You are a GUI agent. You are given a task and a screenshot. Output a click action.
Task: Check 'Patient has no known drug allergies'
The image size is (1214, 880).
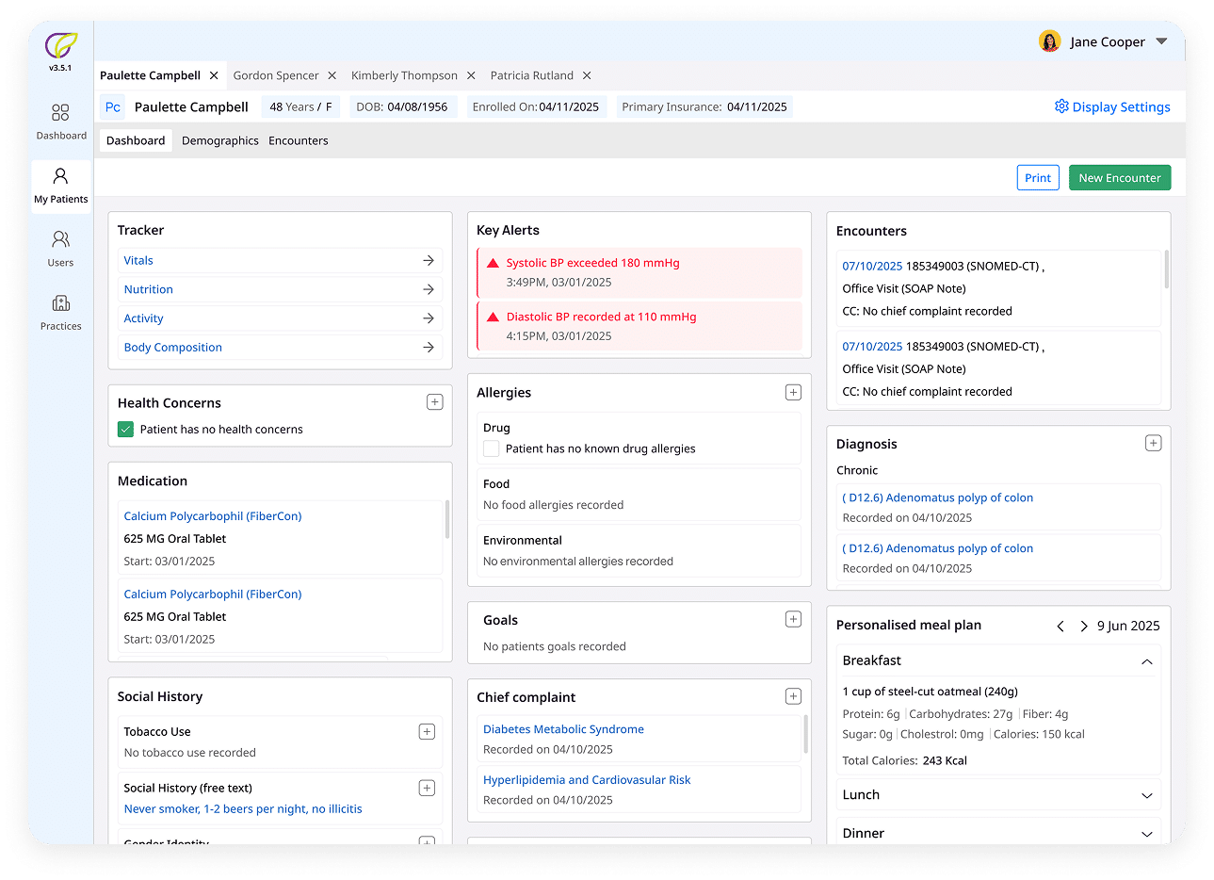click(x=491, y=449)
